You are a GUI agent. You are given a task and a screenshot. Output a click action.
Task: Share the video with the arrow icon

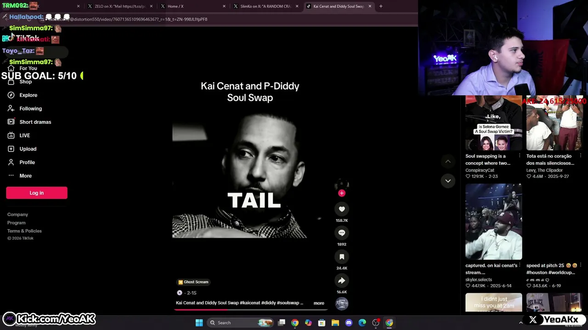coord(342,280)
